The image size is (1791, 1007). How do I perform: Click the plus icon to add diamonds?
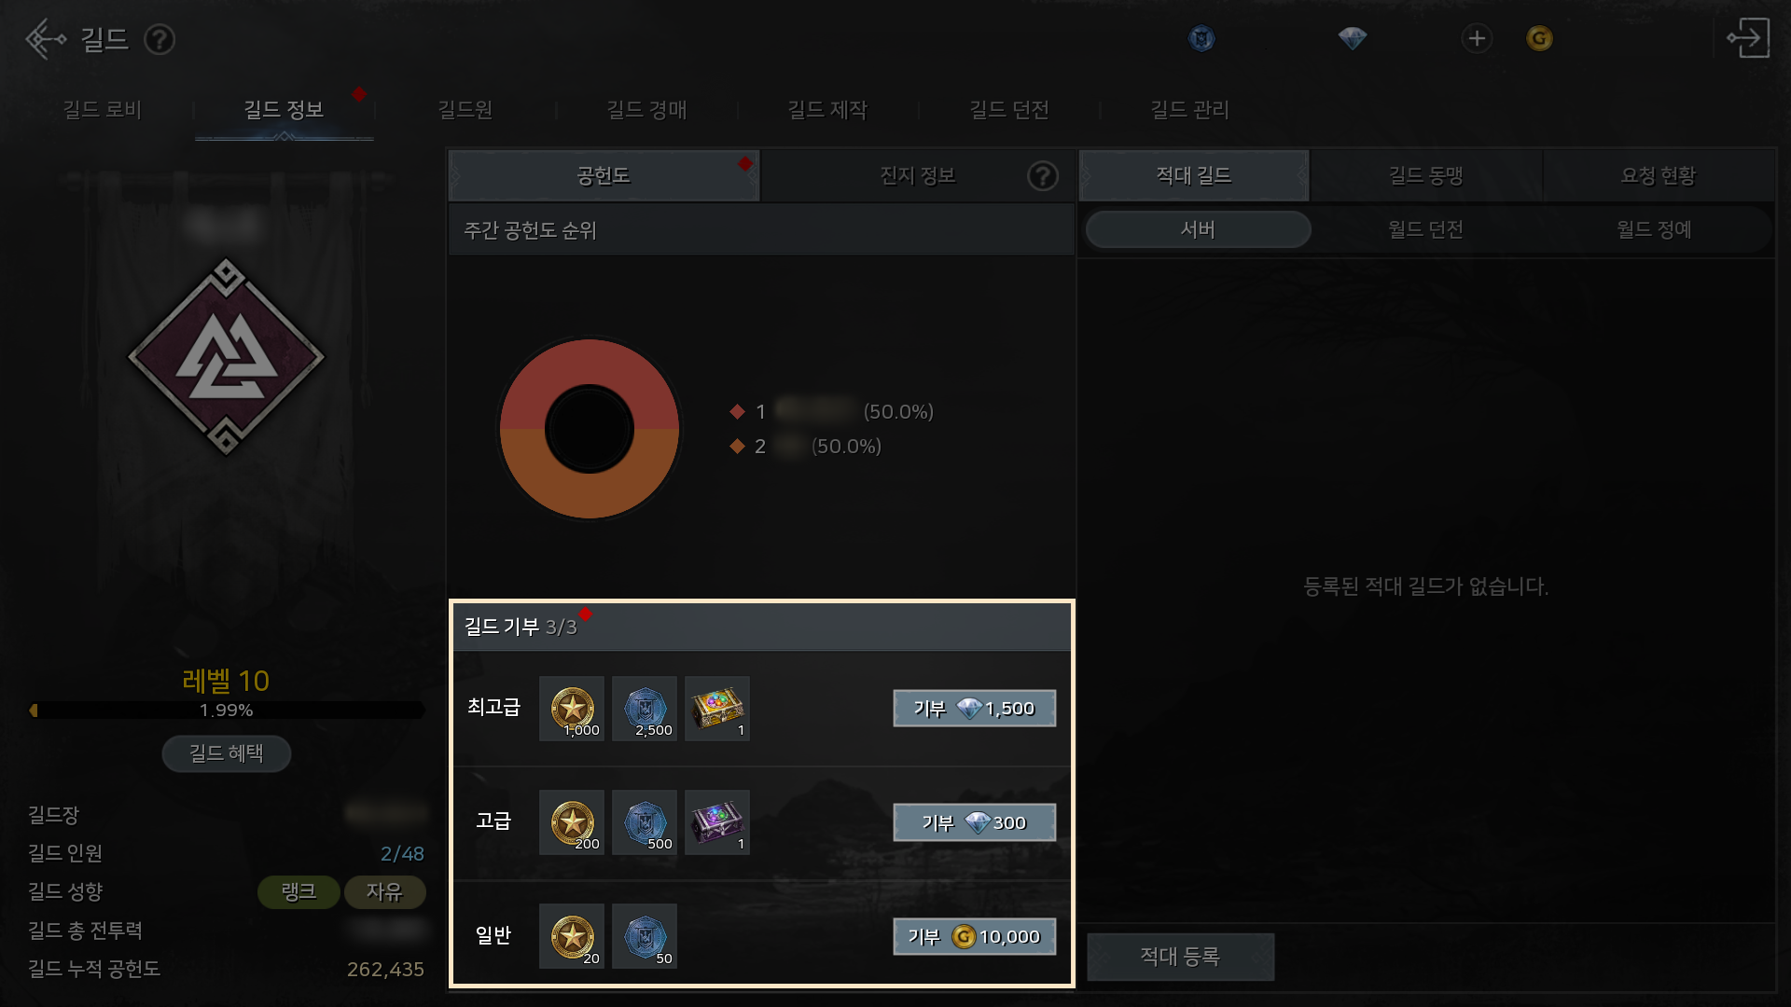pos(1477,38)
